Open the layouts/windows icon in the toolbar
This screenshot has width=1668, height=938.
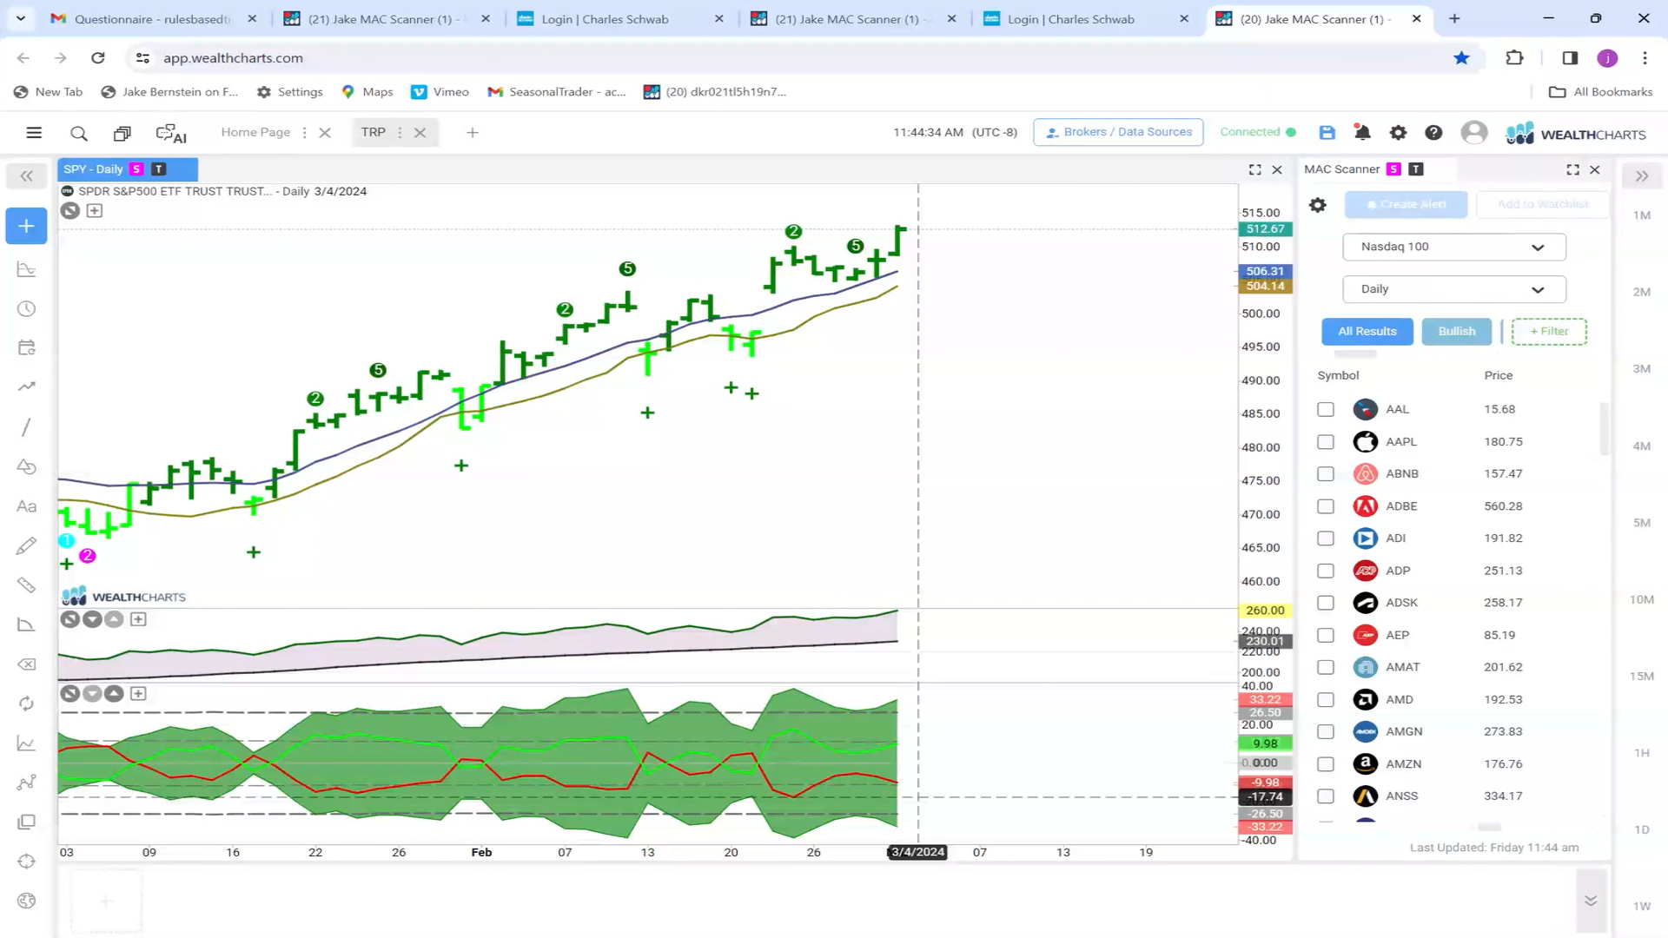[122, 133]
